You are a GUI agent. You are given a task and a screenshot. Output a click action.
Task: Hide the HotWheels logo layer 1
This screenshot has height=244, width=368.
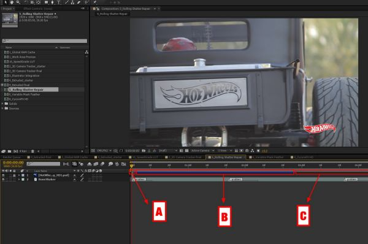(3, 175)
